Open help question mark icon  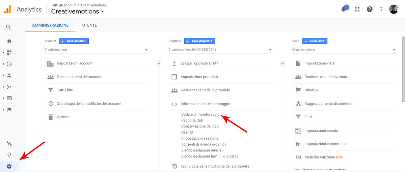click(370, 9)
